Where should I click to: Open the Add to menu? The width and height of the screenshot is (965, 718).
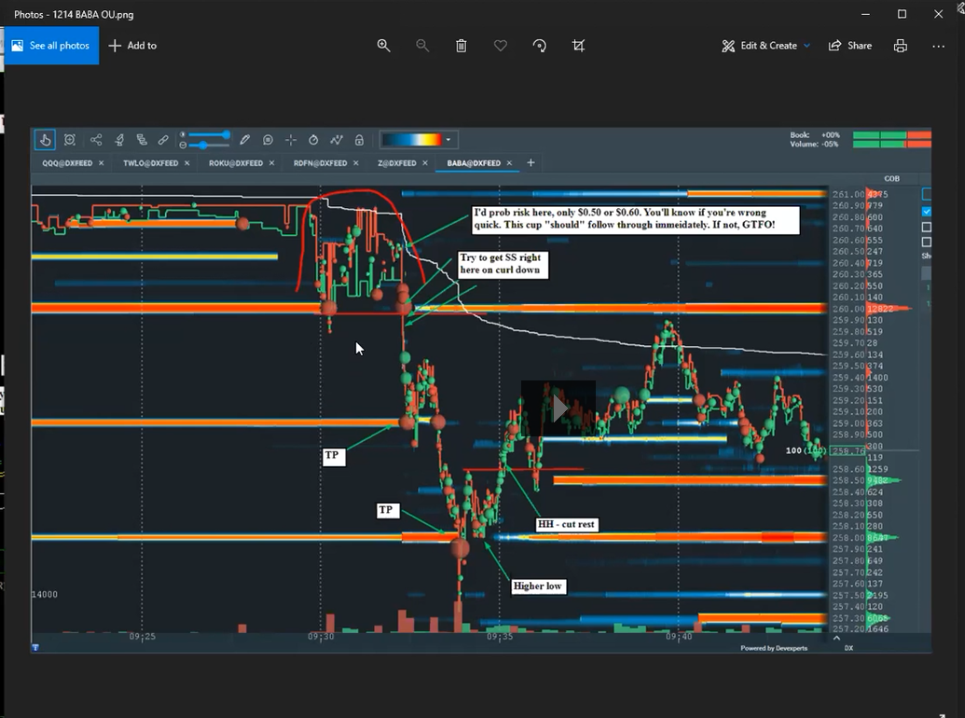point(132,46)
